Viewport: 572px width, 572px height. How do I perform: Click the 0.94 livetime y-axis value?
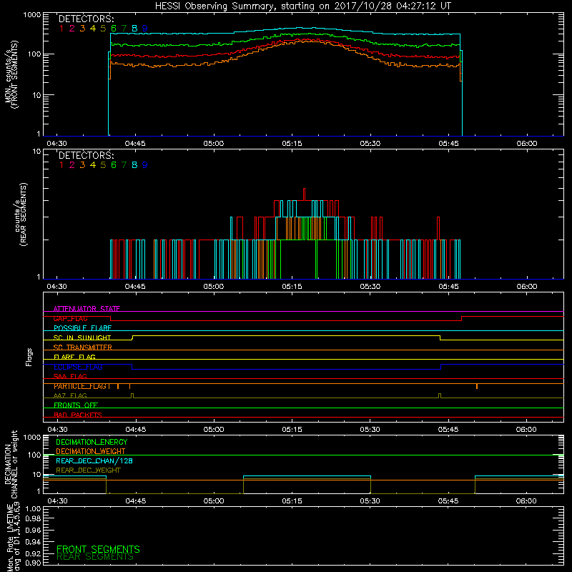(33, 542)
